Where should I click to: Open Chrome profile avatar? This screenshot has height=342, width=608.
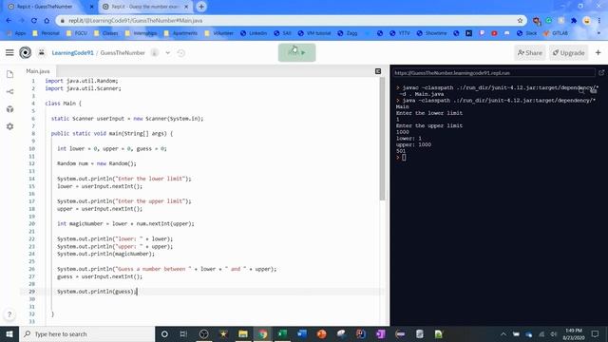pos(587,21)
